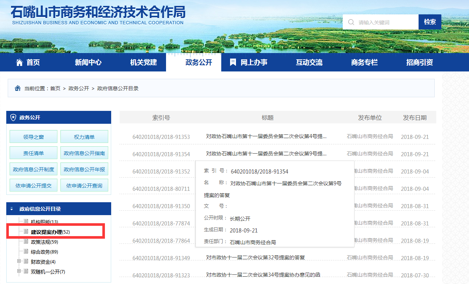469x284 pixels.
Task: Click the document icon beside 建议提案办理
Action: pos(26,232)
